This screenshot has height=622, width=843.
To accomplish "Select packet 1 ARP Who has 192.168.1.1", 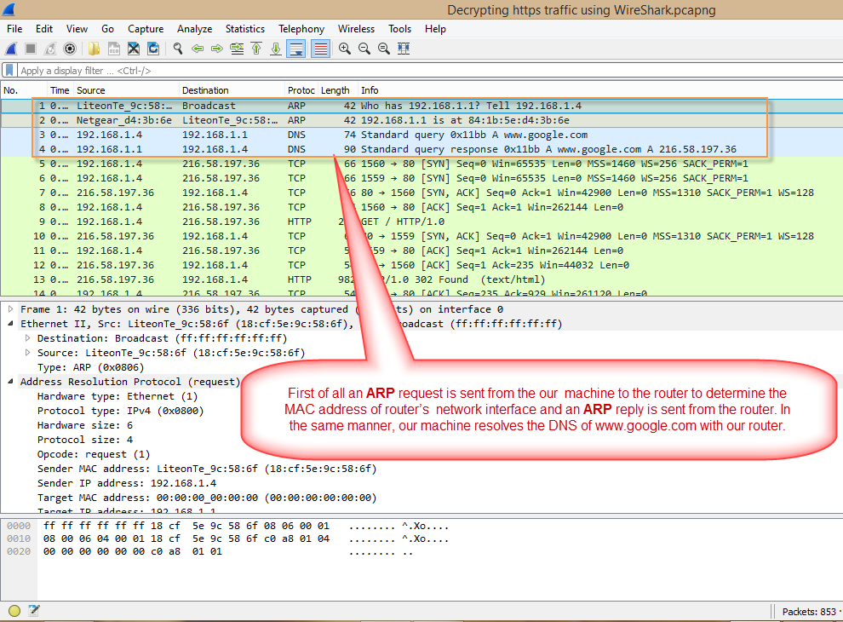I will tap(421, 106).
